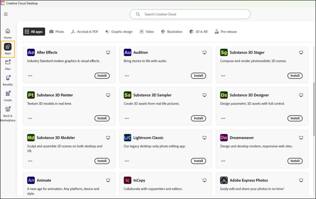This screenshot has width=316, height=199.
Task: Install Substance 3D Painter
Action: (102, 118)
